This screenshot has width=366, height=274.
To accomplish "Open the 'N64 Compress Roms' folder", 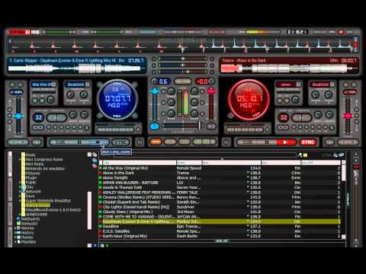I will point(44,159).
